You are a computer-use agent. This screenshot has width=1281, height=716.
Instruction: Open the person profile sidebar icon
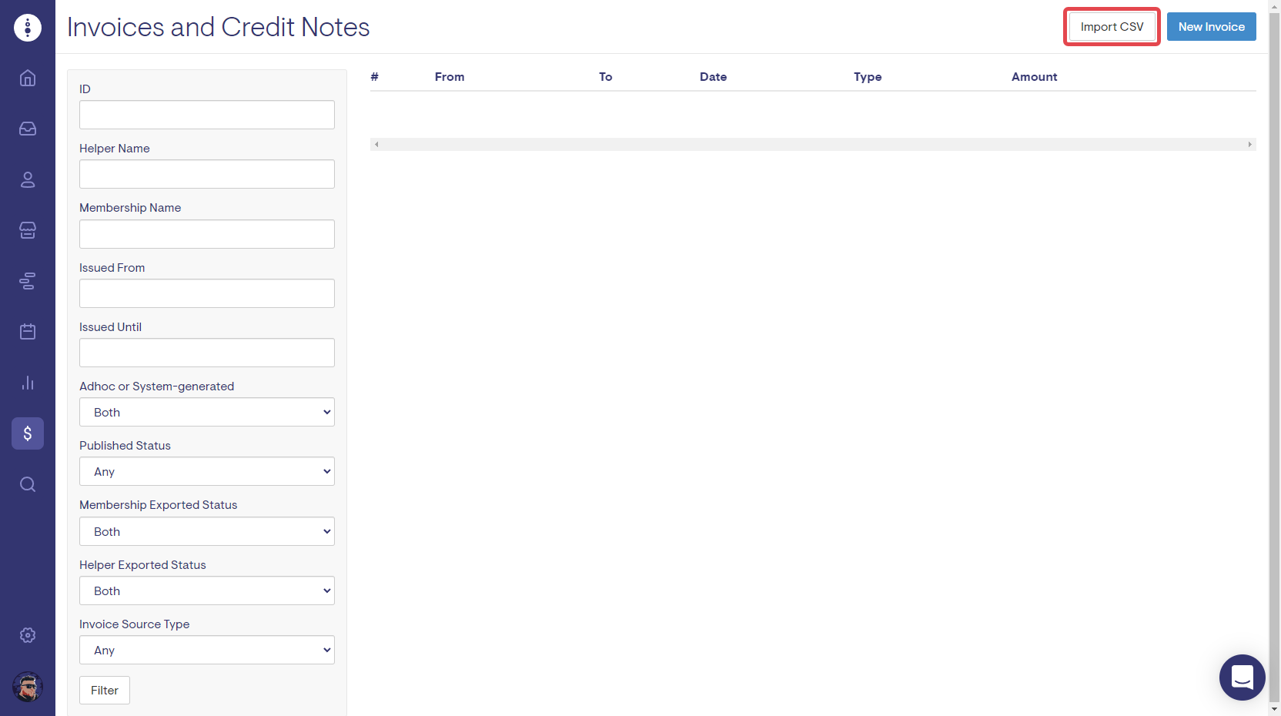coord(28,179)
